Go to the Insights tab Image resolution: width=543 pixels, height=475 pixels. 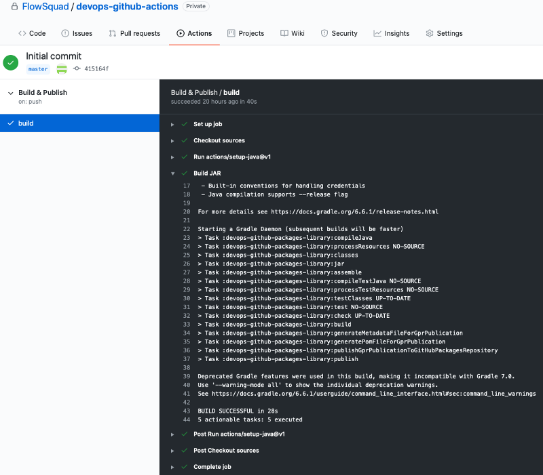tap(392, 33)
